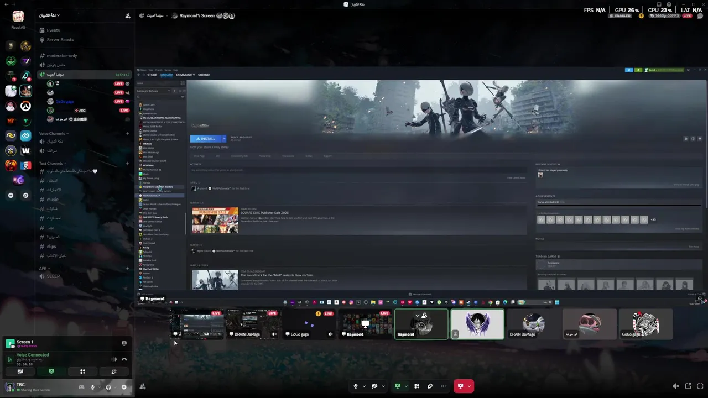The height and width of the screenshot is (398, 708).
Task: Open the Discover servers compass icon
Action: pos(25,195)
